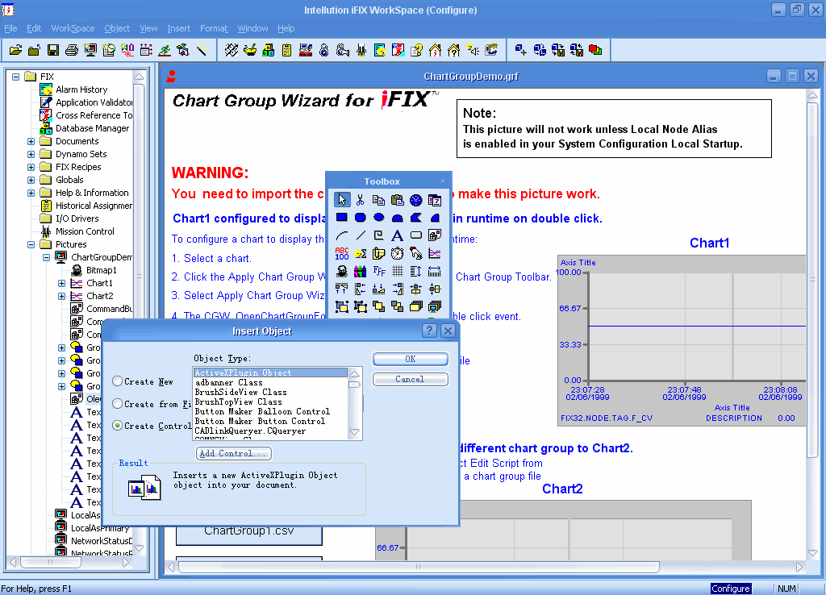This screenshot has width=826, height=595.
Task: Click the running man Run icon
Action: pyautogui.click(x=165, y=50)
